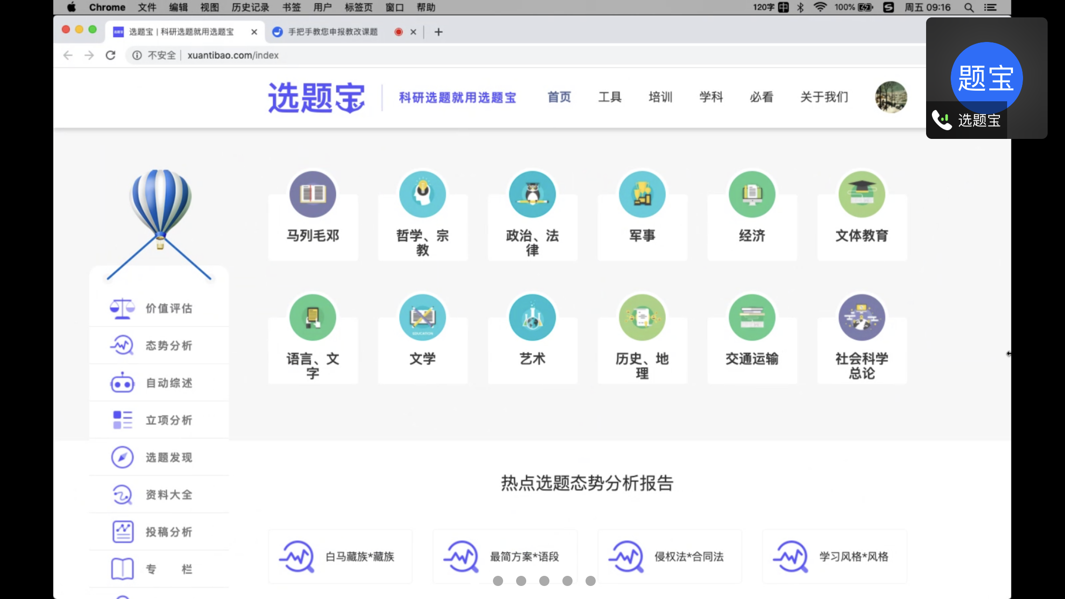Go to the 首页 nav item

pos(559,97)
